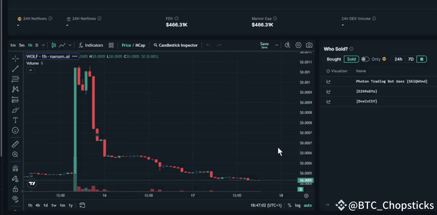The height and width of the screenshot is (215, 437).
Task: Filter Who Sold to 7D
Action: [x=411, y=59]
